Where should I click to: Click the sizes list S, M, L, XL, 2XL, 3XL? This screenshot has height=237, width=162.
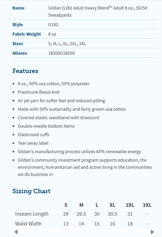67,44
